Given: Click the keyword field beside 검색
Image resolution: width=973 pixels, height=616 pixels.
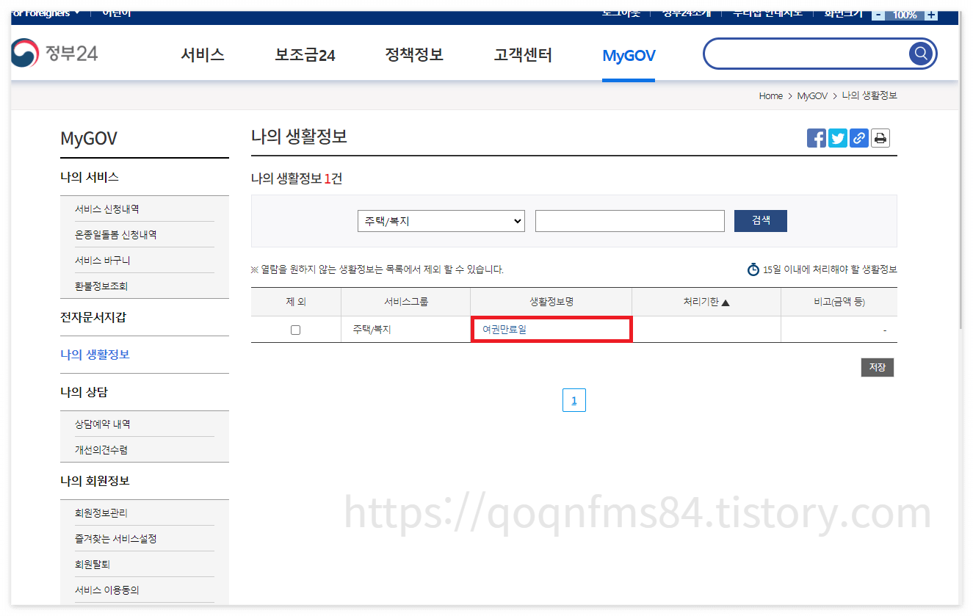Looking at the screenshot, I should [x=630, y=221].
